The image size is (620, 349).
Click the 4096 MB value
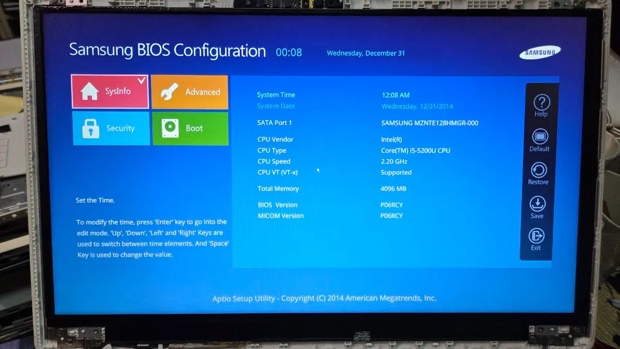394,189
